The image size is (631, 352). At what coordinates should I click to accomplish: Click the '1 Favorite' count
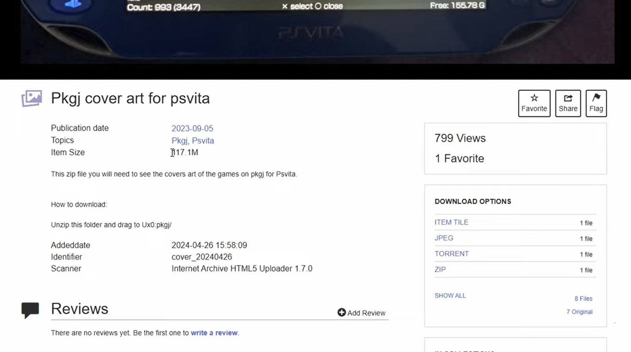click(459, 158)
